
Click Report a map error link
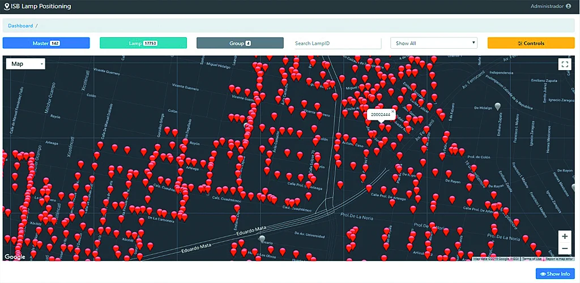pos(558,259)
